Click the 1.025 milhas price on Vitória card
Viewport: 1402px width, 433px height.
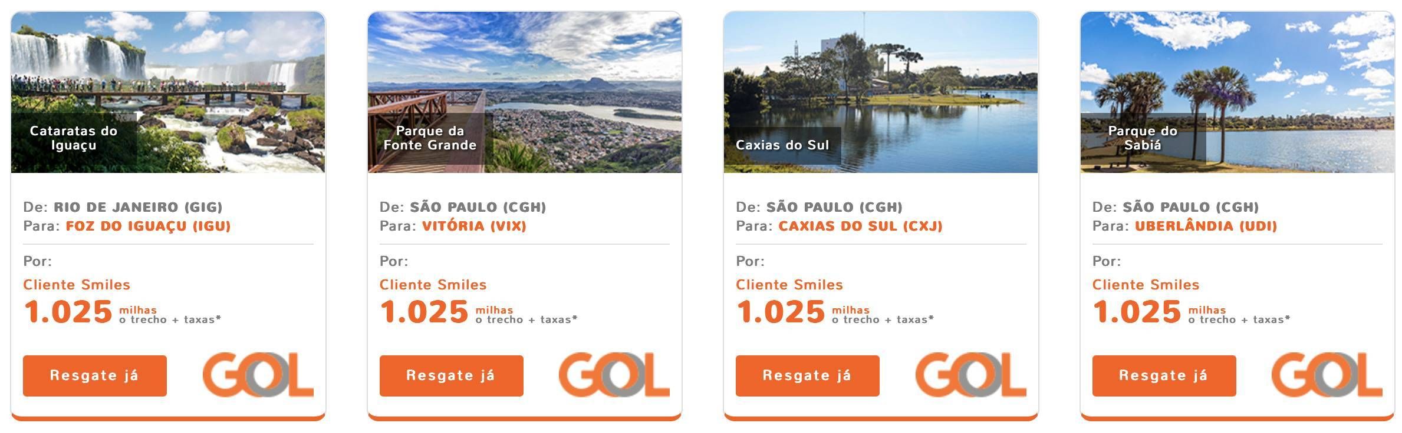[478, 312]
